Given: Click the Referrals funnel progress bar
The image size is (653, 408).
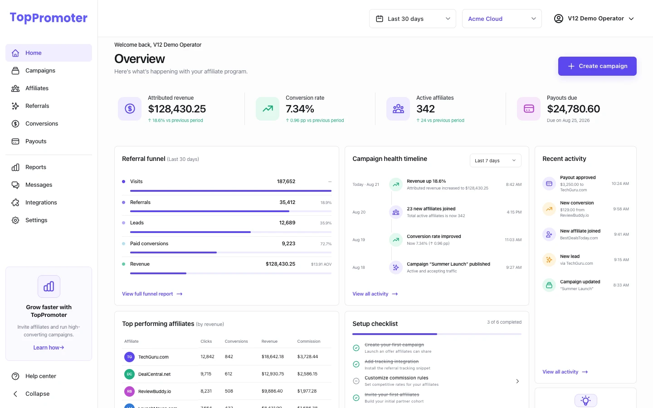Looking at the screenshot, I should 231,211.
